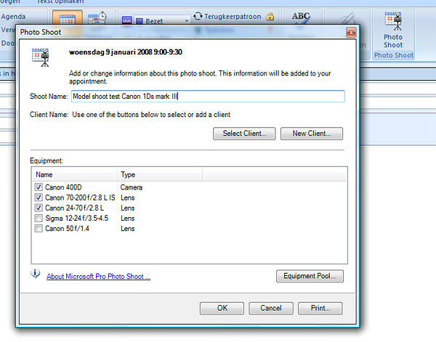Click the highlighted calendar appointment icon

pos(68,18)
